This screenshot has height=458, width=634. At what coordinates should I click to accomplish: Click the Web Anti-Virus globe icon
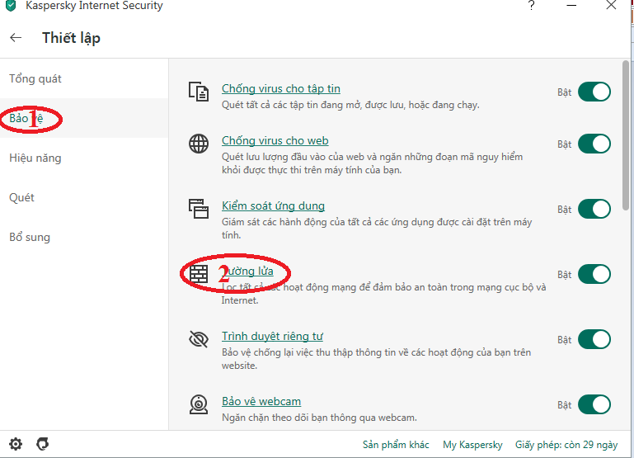(x=199, y=144)
